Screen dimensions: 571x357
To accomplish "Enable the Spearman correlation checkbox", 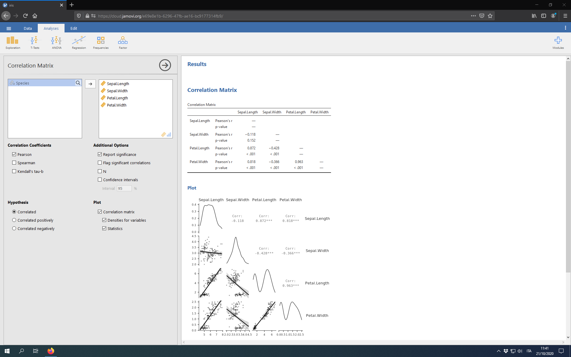I will pyautogui.click(x=14, y=163).
